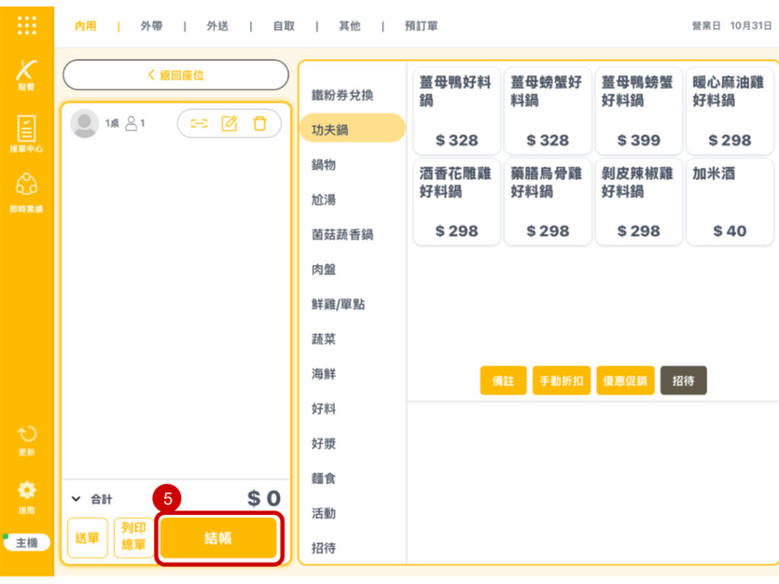Toggle the 主機 host status pill

pos(27,543)
